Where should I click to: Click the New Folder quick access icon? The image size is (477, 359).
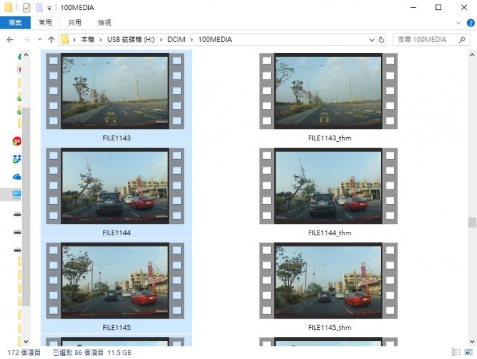pyautogui.click(x=39, y=7)
